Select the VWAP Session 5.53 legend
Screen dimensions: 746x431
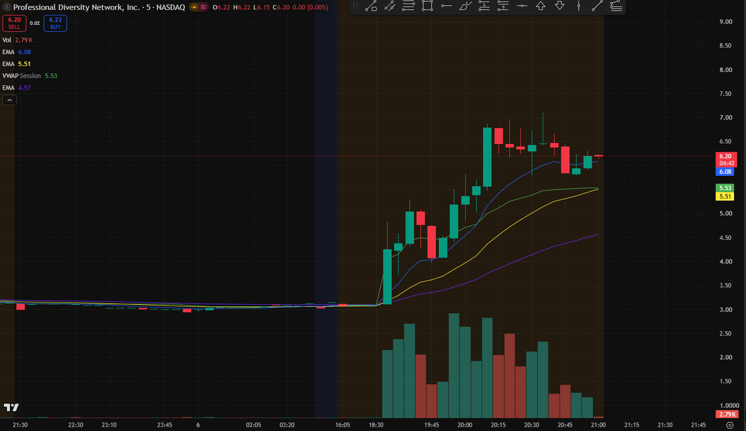(x=30, y=76)
